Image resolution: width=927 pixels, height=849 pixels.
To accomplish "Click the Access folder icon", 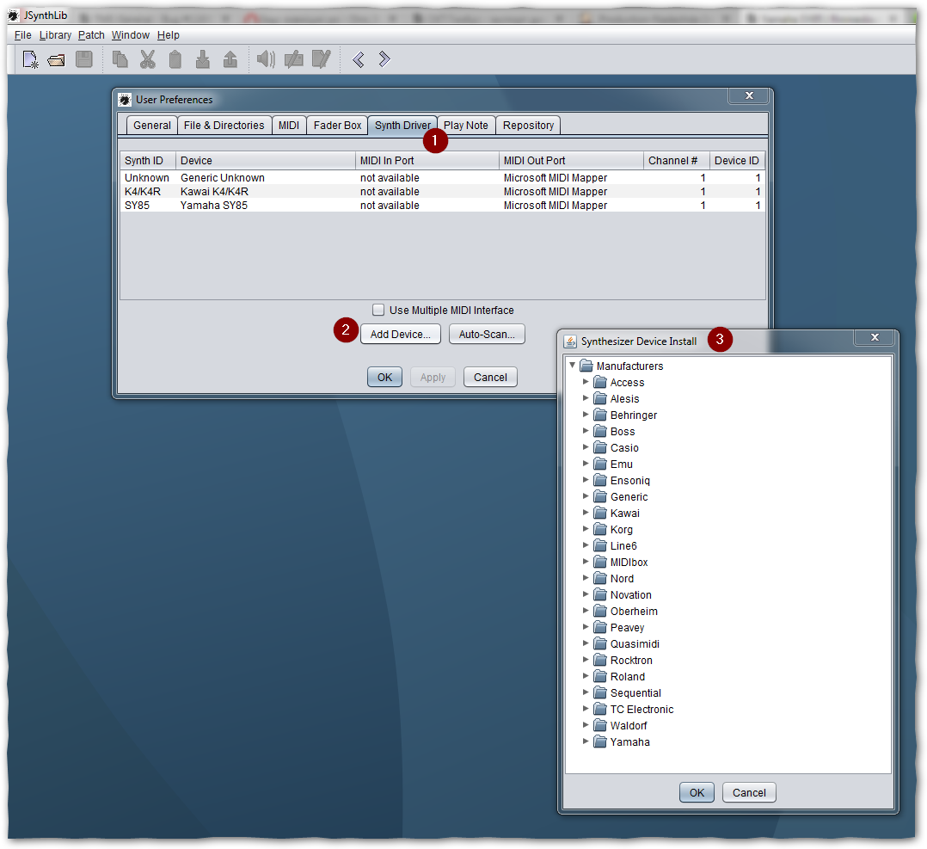I will 600,382.
